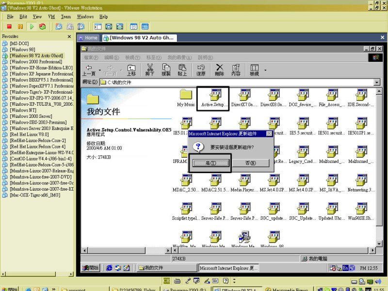Select the DOS_device file icon
This screenshot has height=291, width=388.
click(x=303, y=98)
